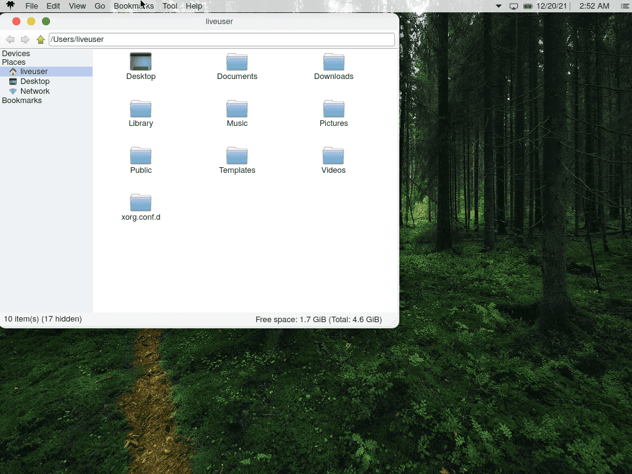Open Network from the Places sidebar

tap(34, 91)
